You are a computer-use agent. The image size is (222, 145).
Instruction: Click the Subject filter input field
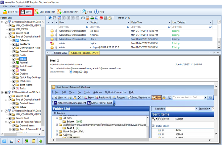click(110, 27)
